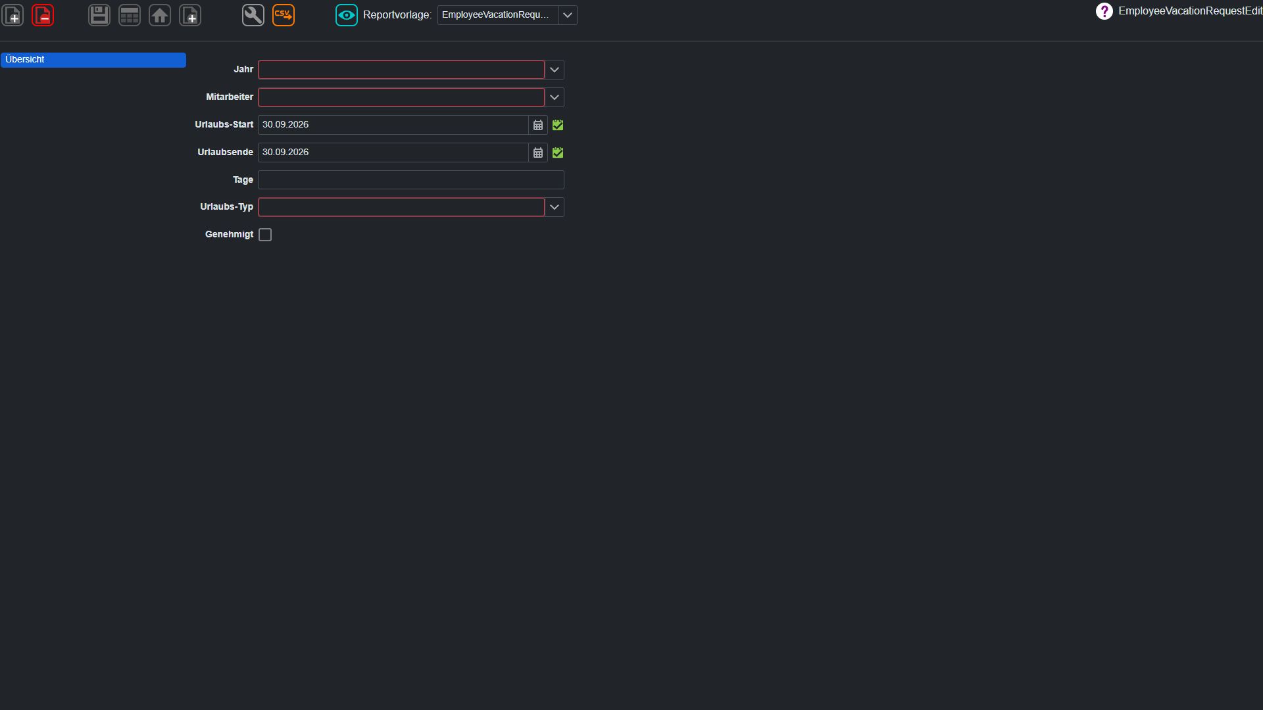
Task: Toggle the Genehmigt checkbox
Action: [265, 235]
